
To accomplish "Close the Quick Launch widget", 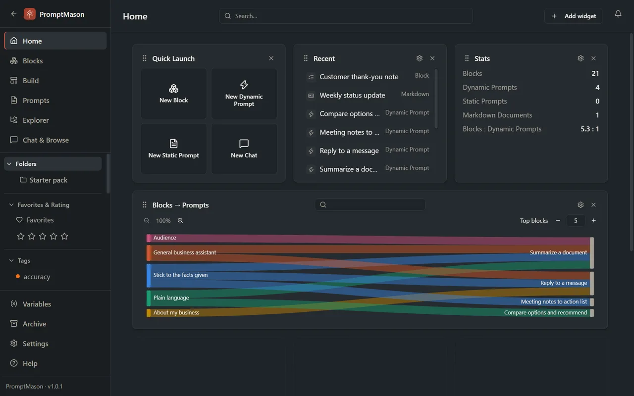I will pos(271,58).
